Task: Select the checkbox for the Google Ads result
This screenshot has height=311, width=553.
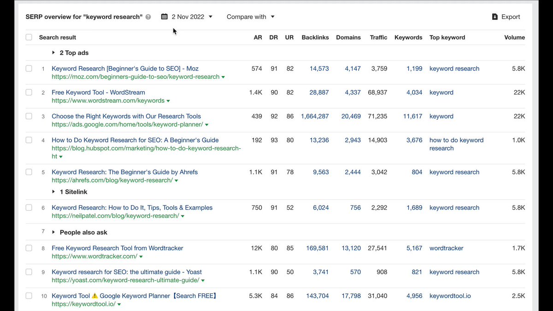Action: (x=29, y=117)
